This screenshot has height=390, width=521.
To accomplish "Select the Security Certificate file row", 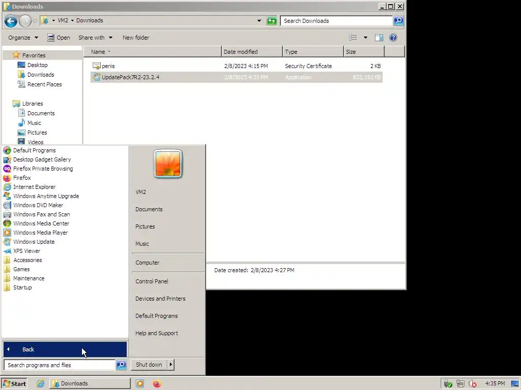I will click(x=236, y=66).
